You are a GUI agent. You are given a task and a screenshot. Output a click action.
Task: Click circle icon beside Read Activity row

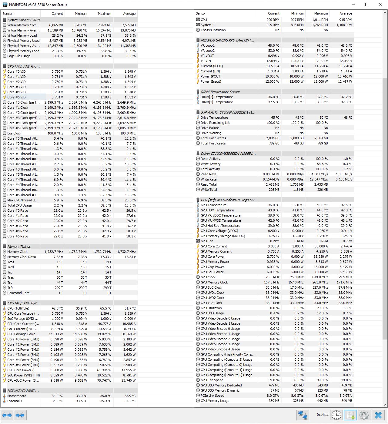tap(198, 159)
